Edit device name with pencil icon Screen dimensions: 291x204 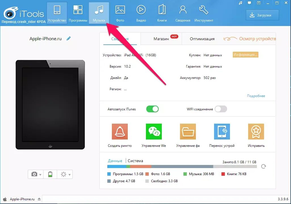click(69, 38)
